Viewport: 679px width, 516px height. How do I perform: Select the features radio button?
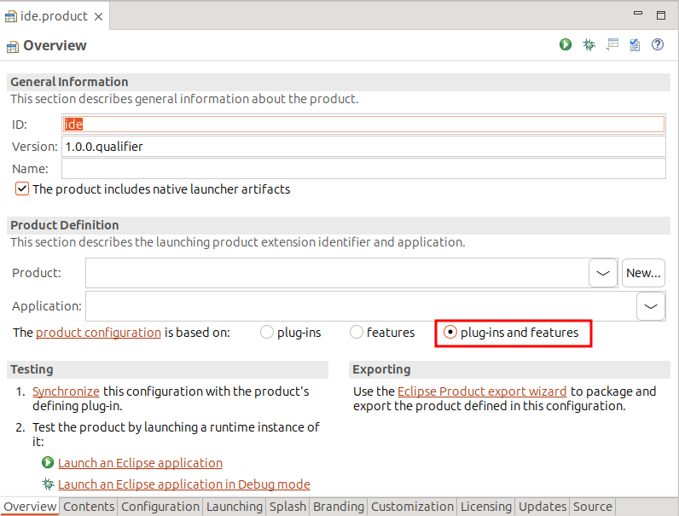click(356, 333)
